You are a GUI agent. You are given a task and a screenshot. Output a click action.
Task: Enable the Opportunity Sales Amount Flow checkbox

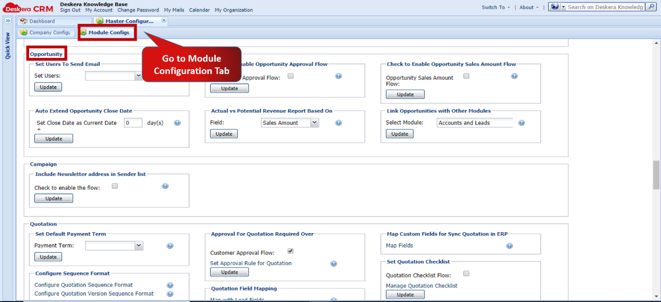tap(466, 76)
